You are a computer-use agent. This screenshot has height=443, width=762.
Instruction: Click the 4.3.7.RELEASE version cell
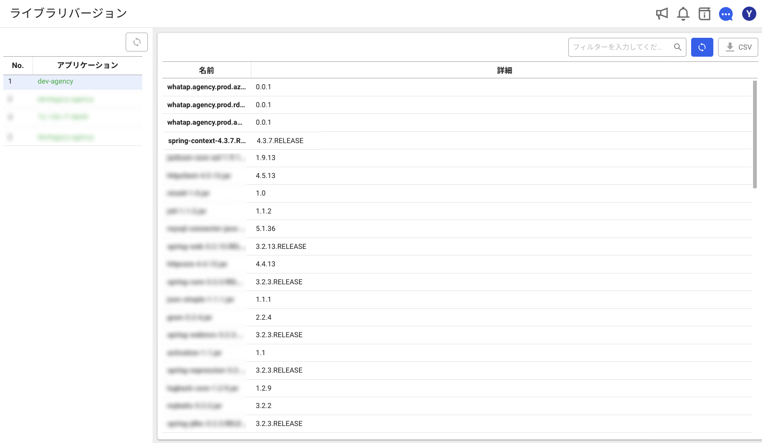coord(280,141)
